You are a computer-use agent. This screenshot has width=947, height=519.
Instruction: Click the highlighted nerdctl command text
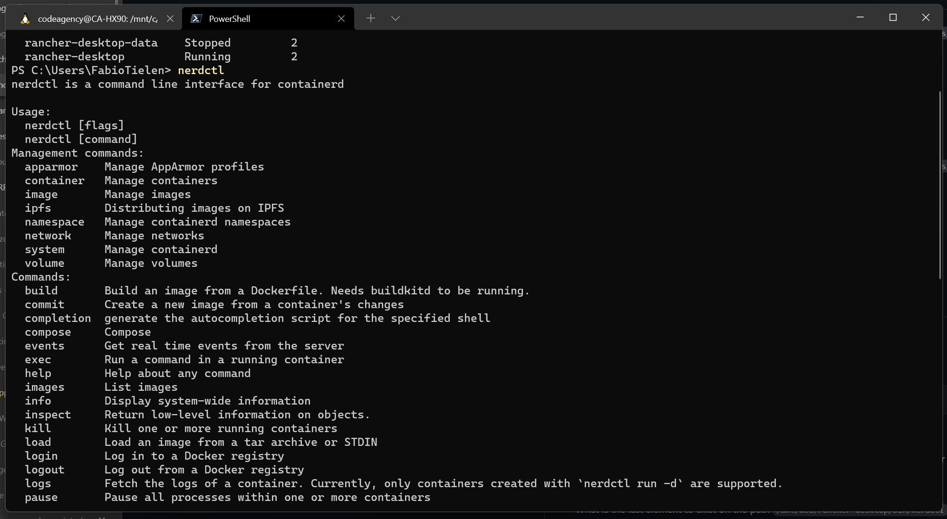pos(201,70)
